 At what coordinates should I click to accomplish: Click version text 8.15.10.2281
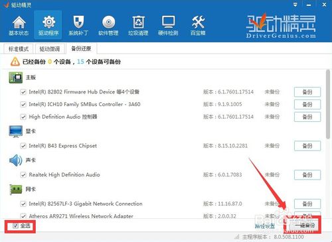click(x=232, y=146)
